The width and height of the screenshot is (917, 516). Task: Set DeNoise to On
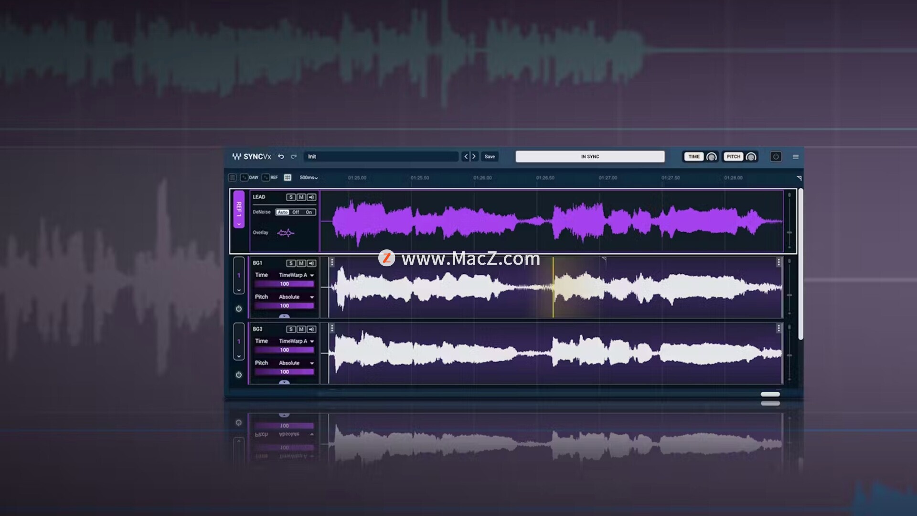[x=309, y=212]
